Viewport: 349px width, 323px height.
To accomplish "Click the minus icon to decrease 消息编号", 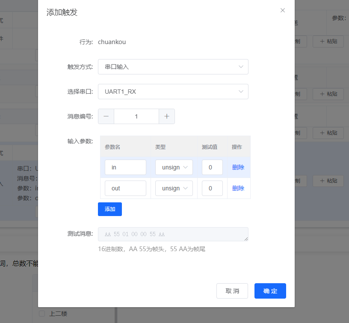I will (106, 116).
